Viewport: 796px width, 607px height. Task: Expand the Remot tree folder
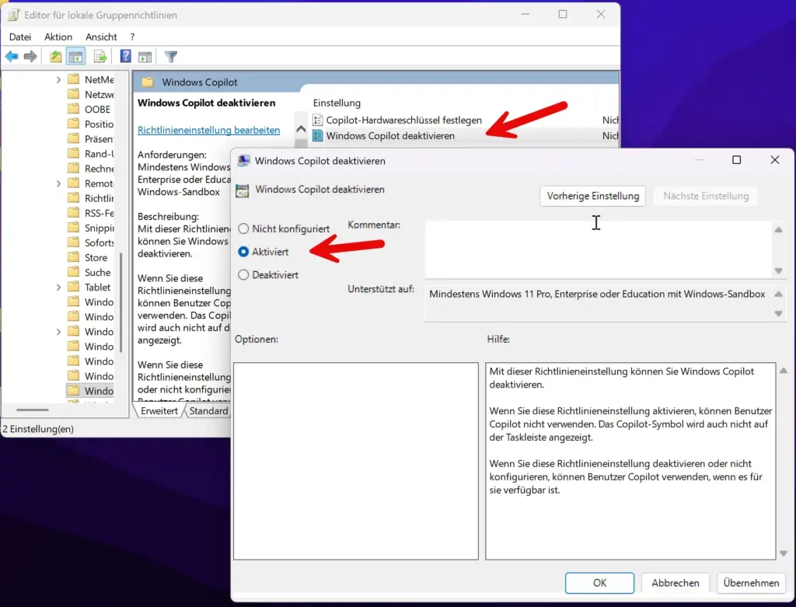[58, 183]
